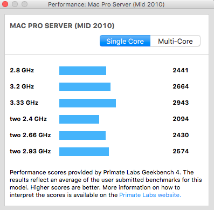Click the 2441 score value
This screenshot has width=214, height=210.
click(181, 70)
